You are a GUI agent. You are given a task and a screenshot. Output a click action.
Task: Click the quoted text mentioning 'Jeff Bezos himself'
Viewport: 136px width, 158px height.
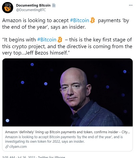click(x=67, y=46)
